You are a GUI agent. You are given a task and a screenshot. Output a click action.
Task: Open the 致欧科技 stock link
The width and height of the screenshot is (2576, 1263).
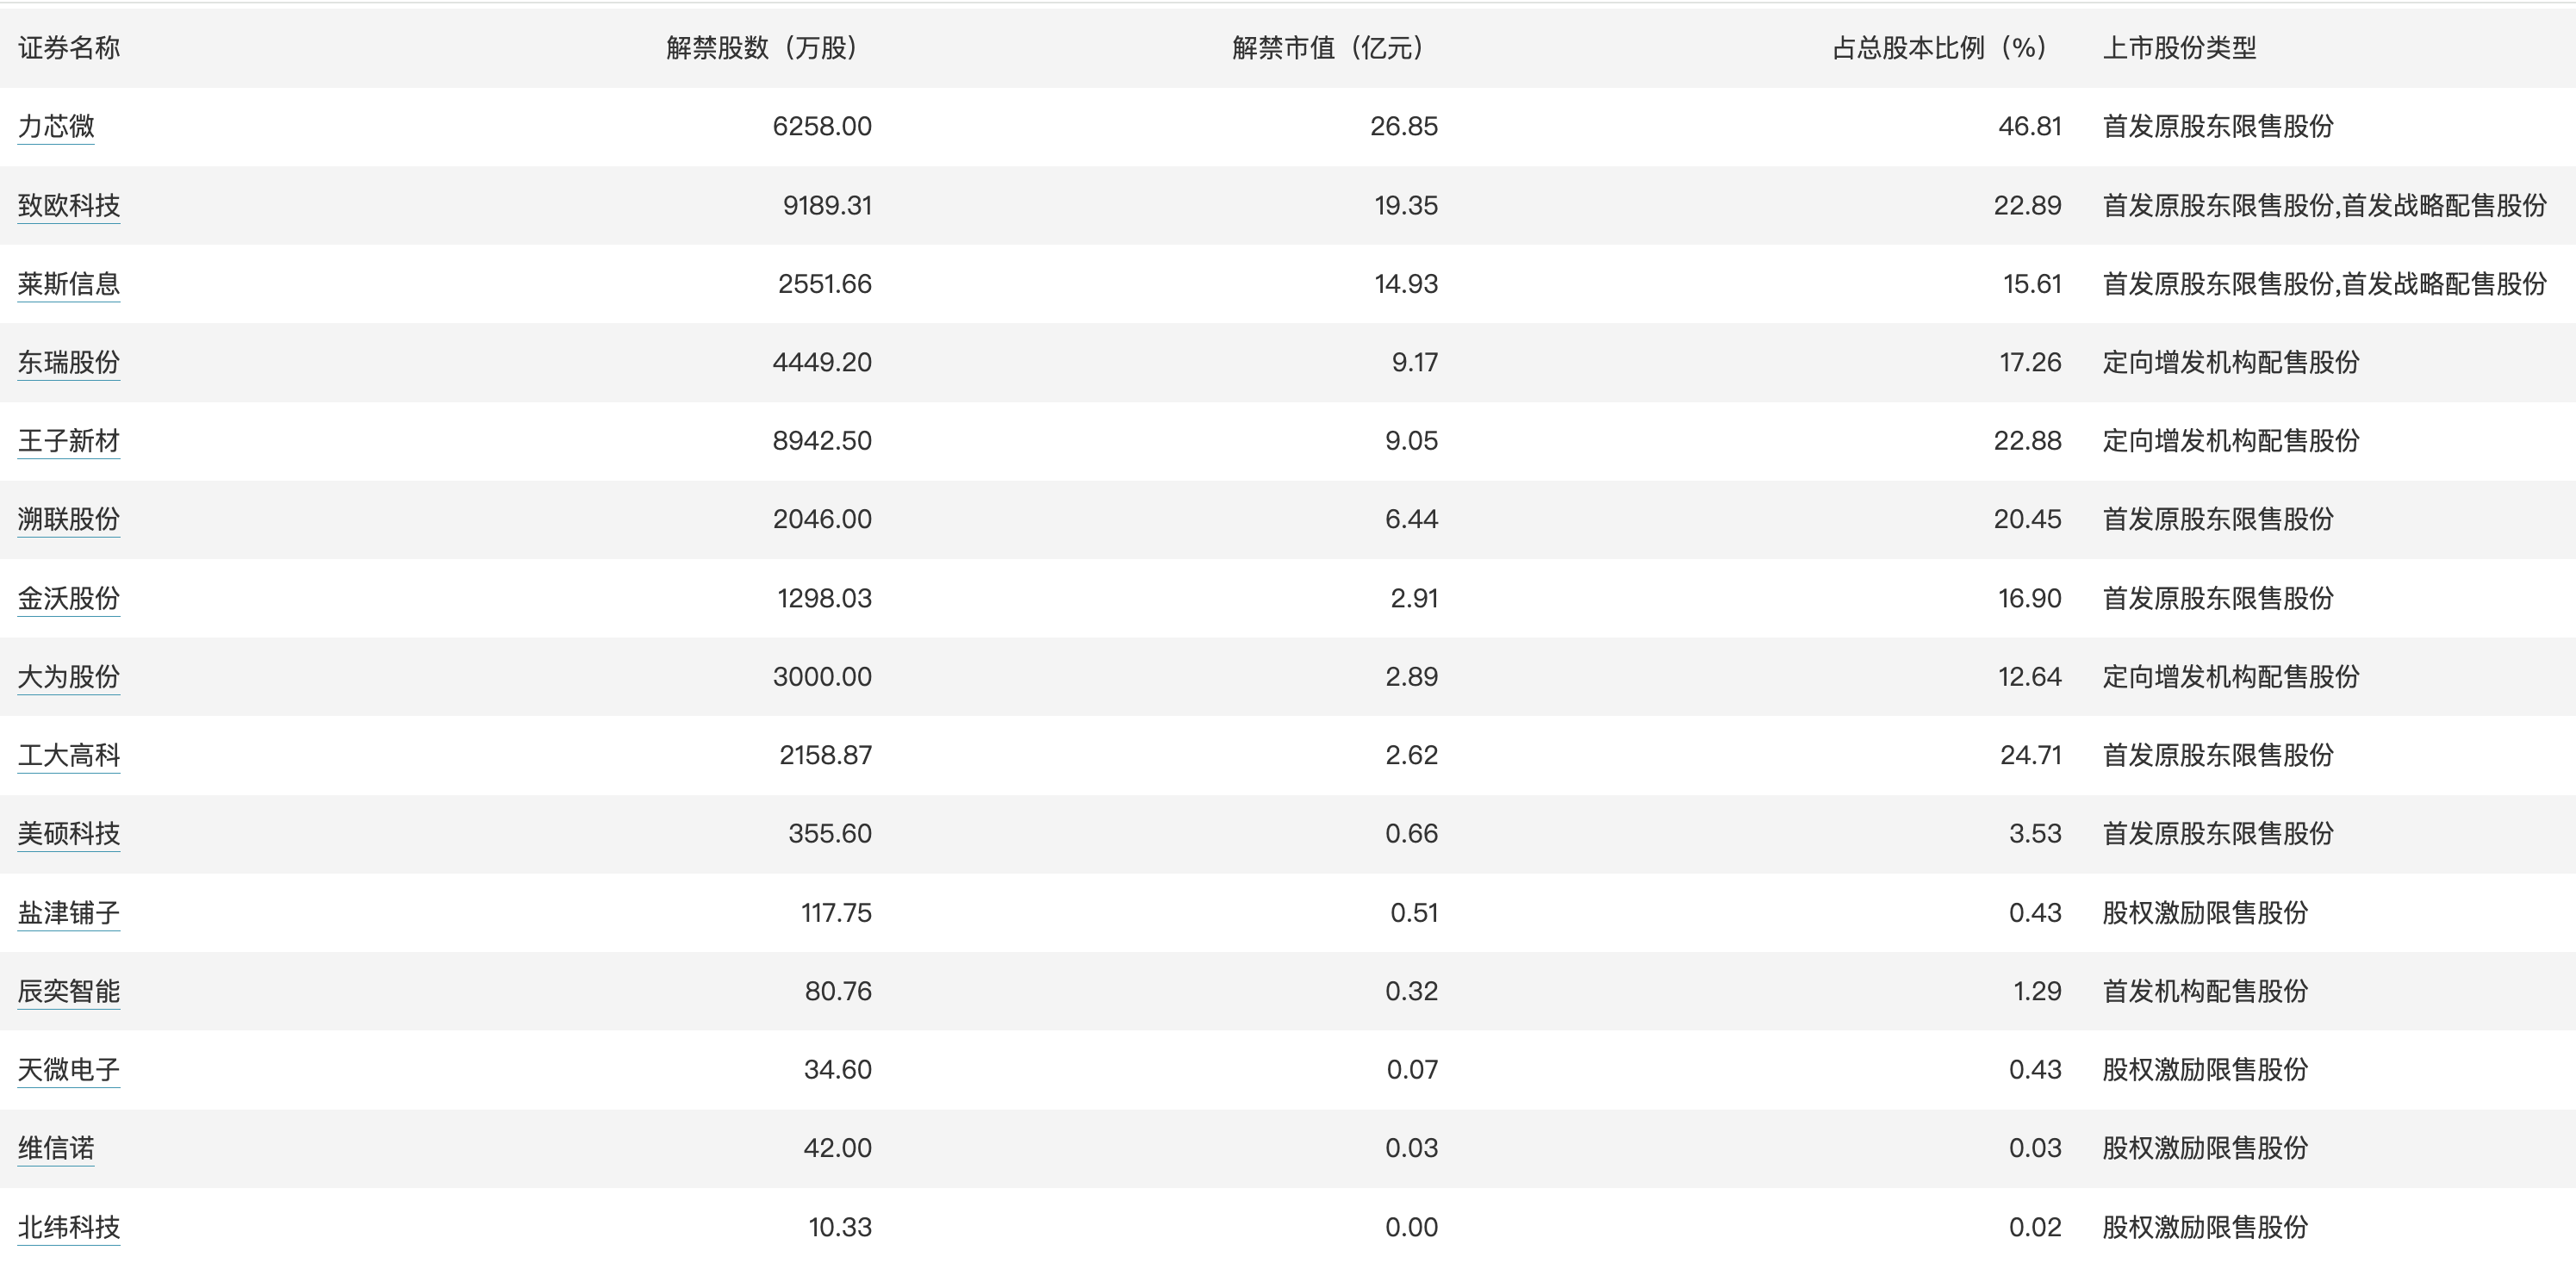click(x=69, y=205)
